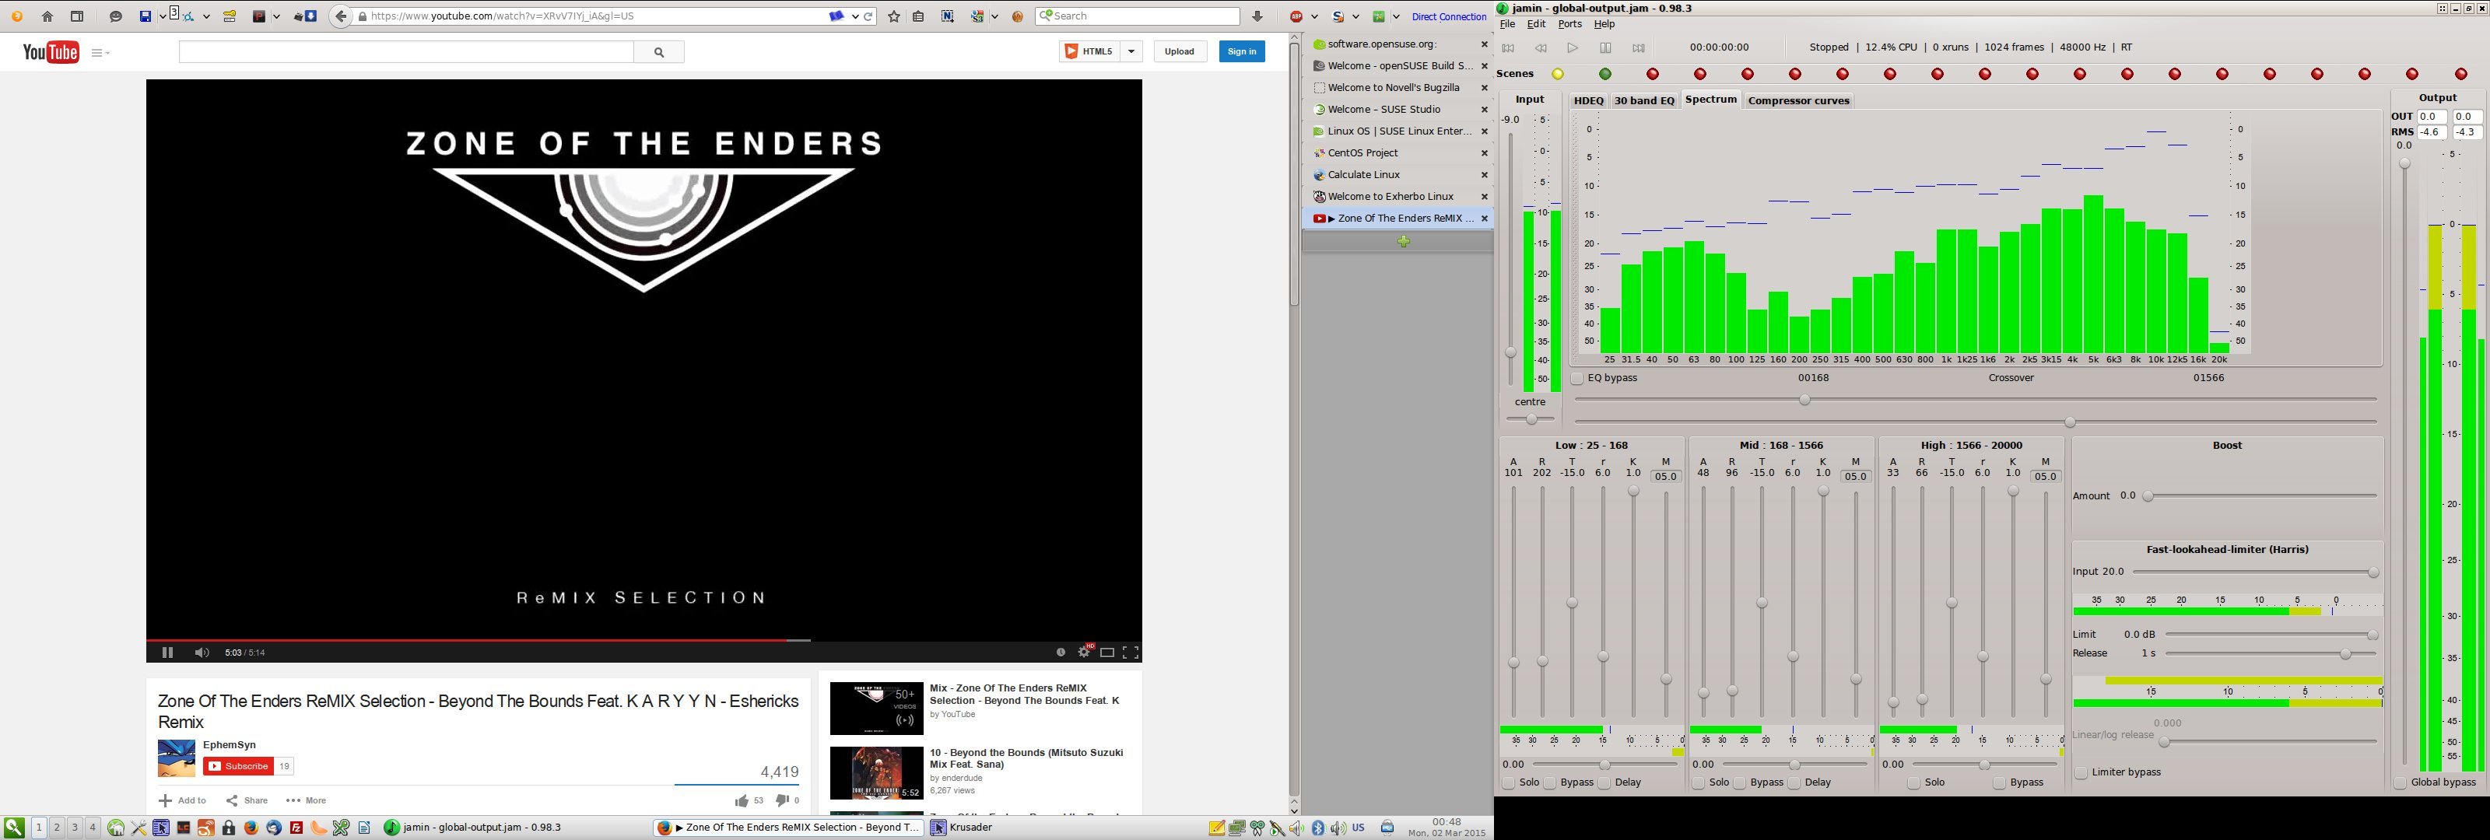Pause the YouTube video
The width and height of the screenshot is (2490, 840).
[x=167, y=653]
